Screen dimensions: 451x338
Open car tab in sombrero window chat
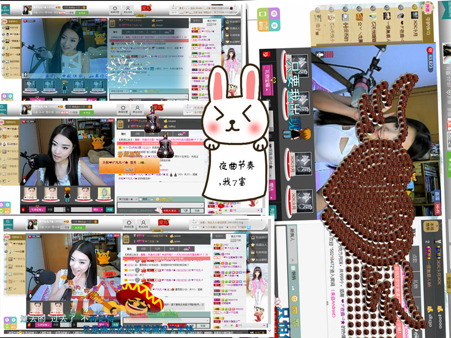point(187,249)
